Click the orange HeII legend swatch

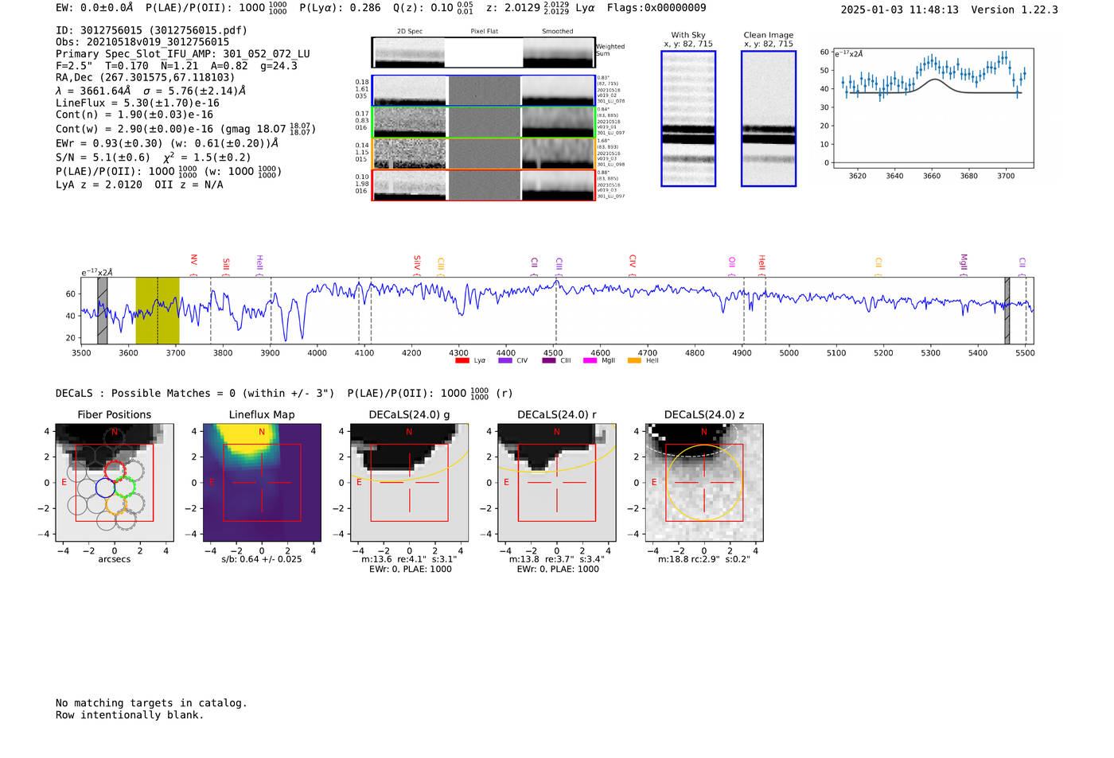(x=634, y=360)
